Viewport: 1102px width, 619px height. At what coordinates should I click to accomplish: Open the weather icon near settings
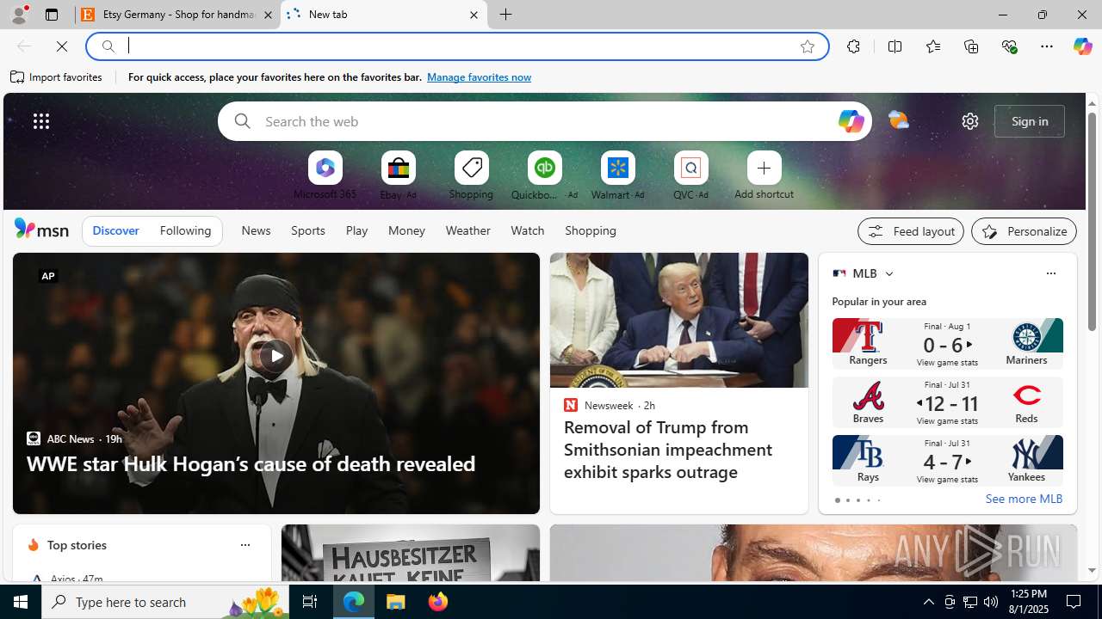tap(898, 120)
